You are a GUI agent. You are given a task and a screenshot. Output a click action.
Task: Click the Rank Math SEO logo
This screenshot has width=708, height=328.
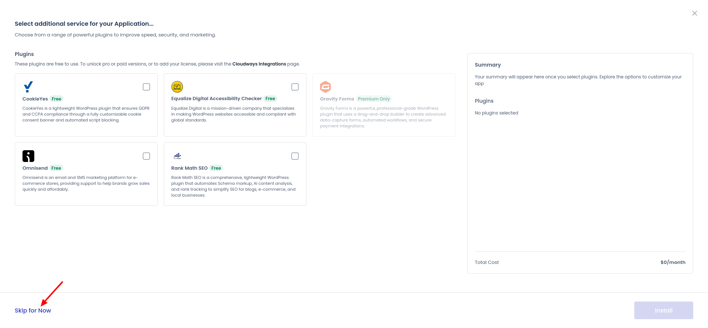tap(177, 156)
